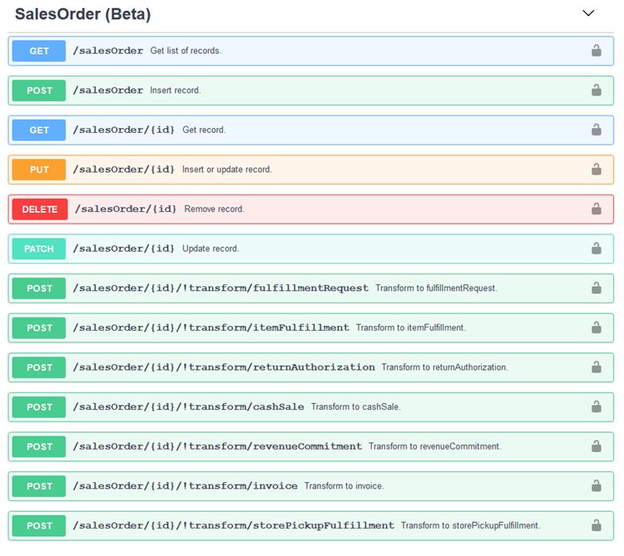Click lock icon on fulfillmentRequest transform row
The image size is (624, 556).
tap(597, 288)
